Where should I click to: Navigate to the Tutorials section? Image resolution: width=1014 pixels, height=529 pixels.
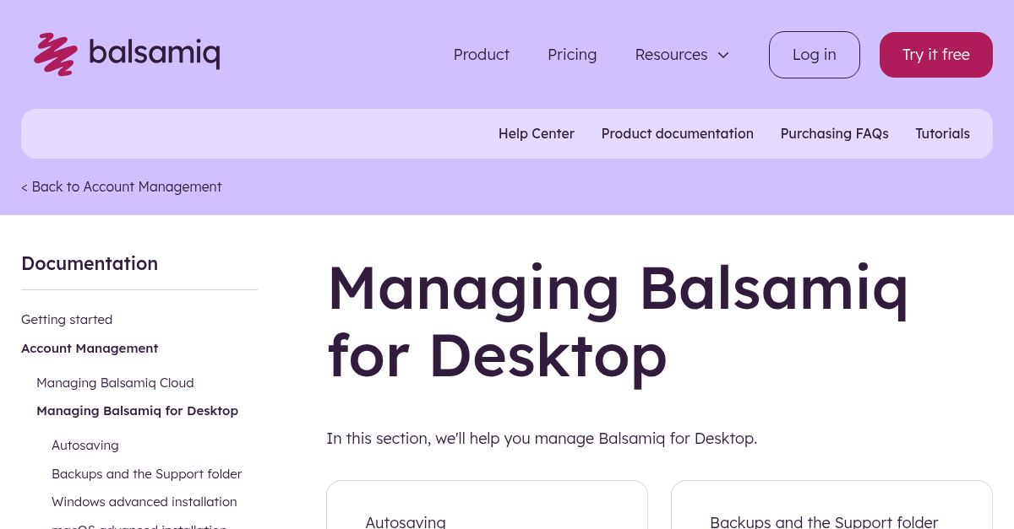coord(942,133)
